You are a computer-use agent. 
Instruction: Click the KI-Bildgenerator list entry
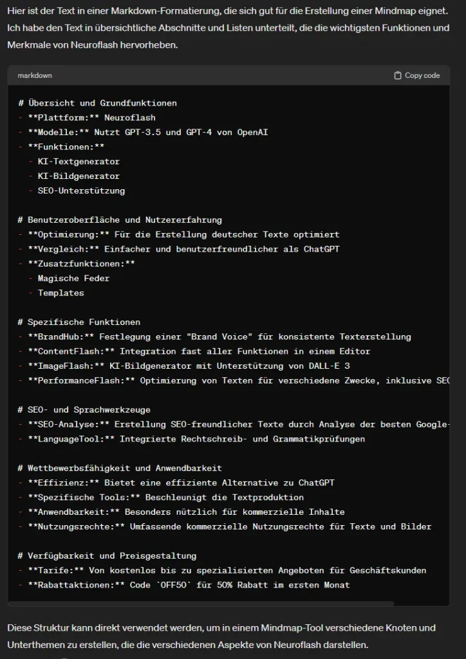pyautogui.click(x=79, y=176)
